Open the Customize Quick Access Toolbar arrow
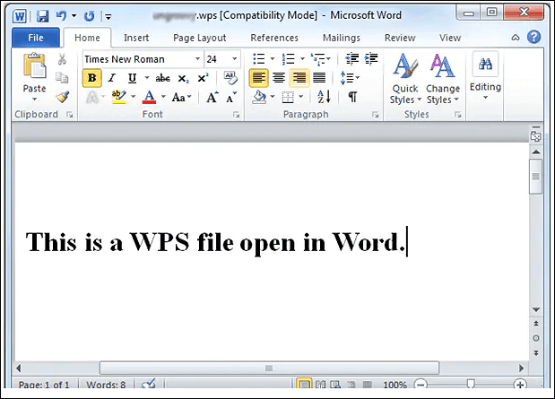This screenshot has height=399, width=555. 108,16
